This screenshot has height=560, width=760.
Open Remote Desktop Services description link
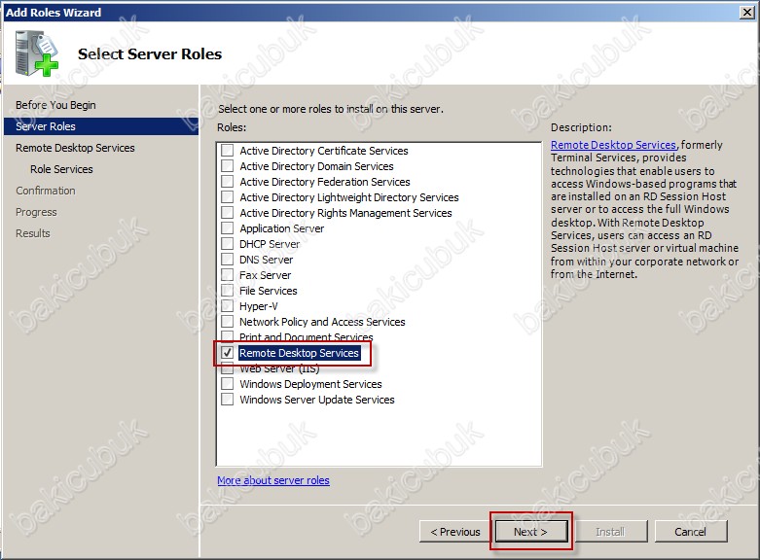pyautogui.click(x=613, y=144)
